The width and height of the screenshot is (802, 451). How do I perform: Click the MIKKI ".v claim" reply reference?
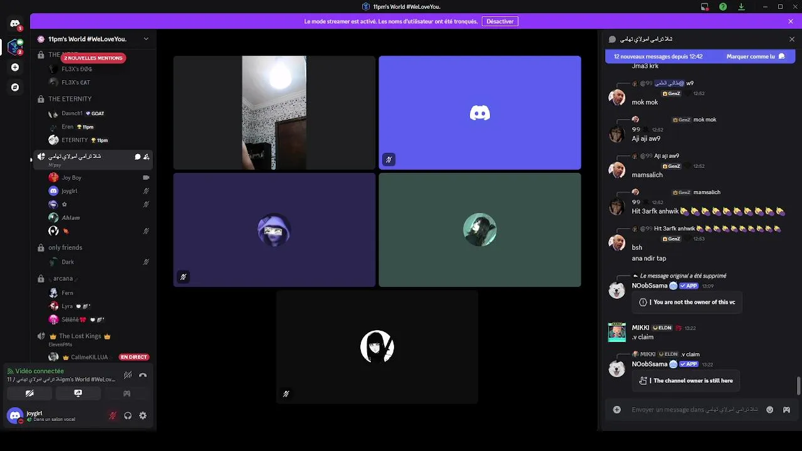[x=690, y=354]
